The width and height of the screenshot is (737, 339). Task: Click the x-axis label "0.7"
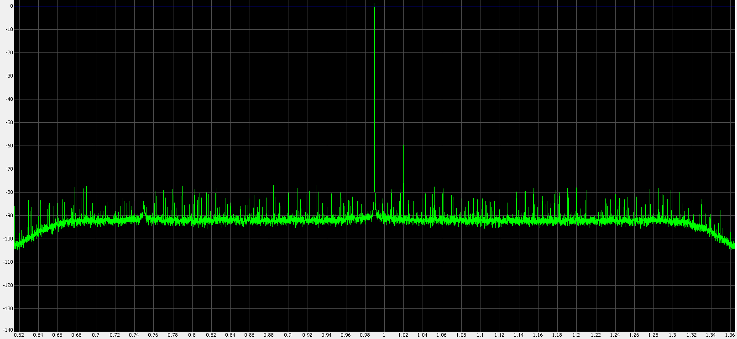(95, 335)
